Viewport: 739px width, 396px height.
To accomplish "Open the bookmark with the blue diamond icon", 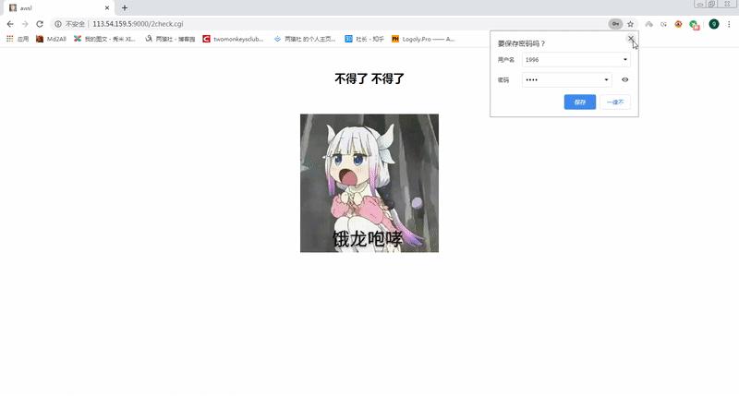I will point(305,39).
